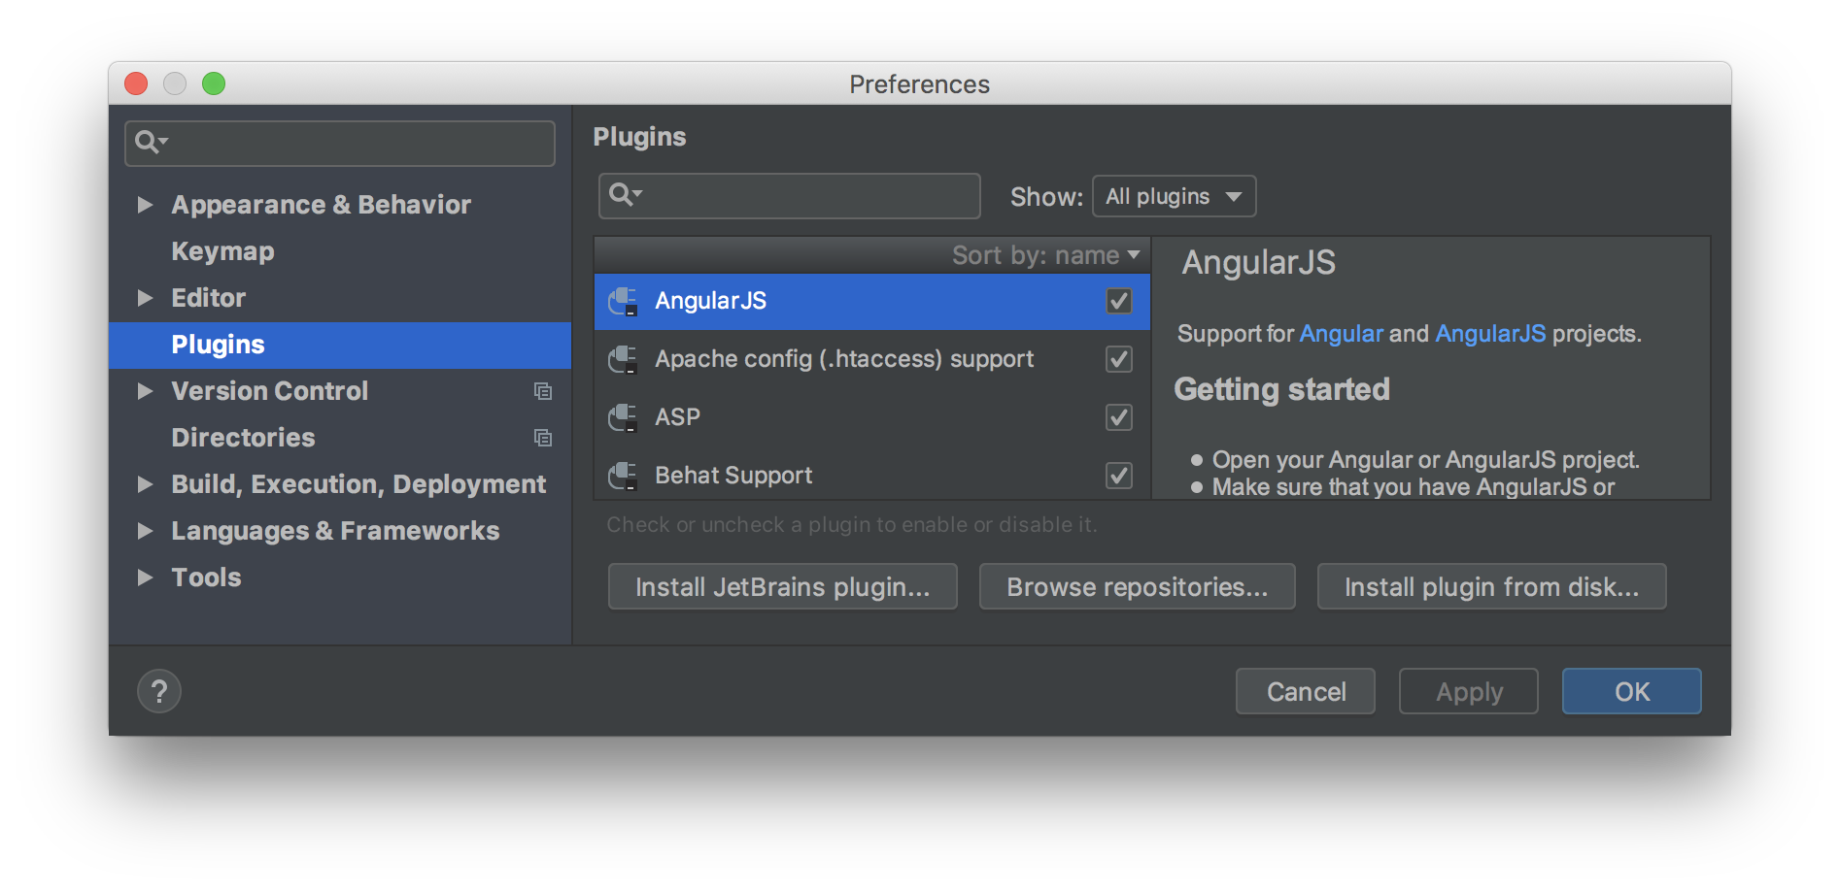The width and height of the screenshot is (1840, 891).
Task: Confirm with the OK button
Action: (1631, 691)
